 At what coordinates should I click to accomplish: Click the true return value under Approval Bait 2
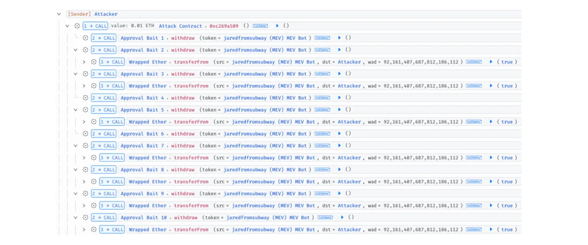507,62
